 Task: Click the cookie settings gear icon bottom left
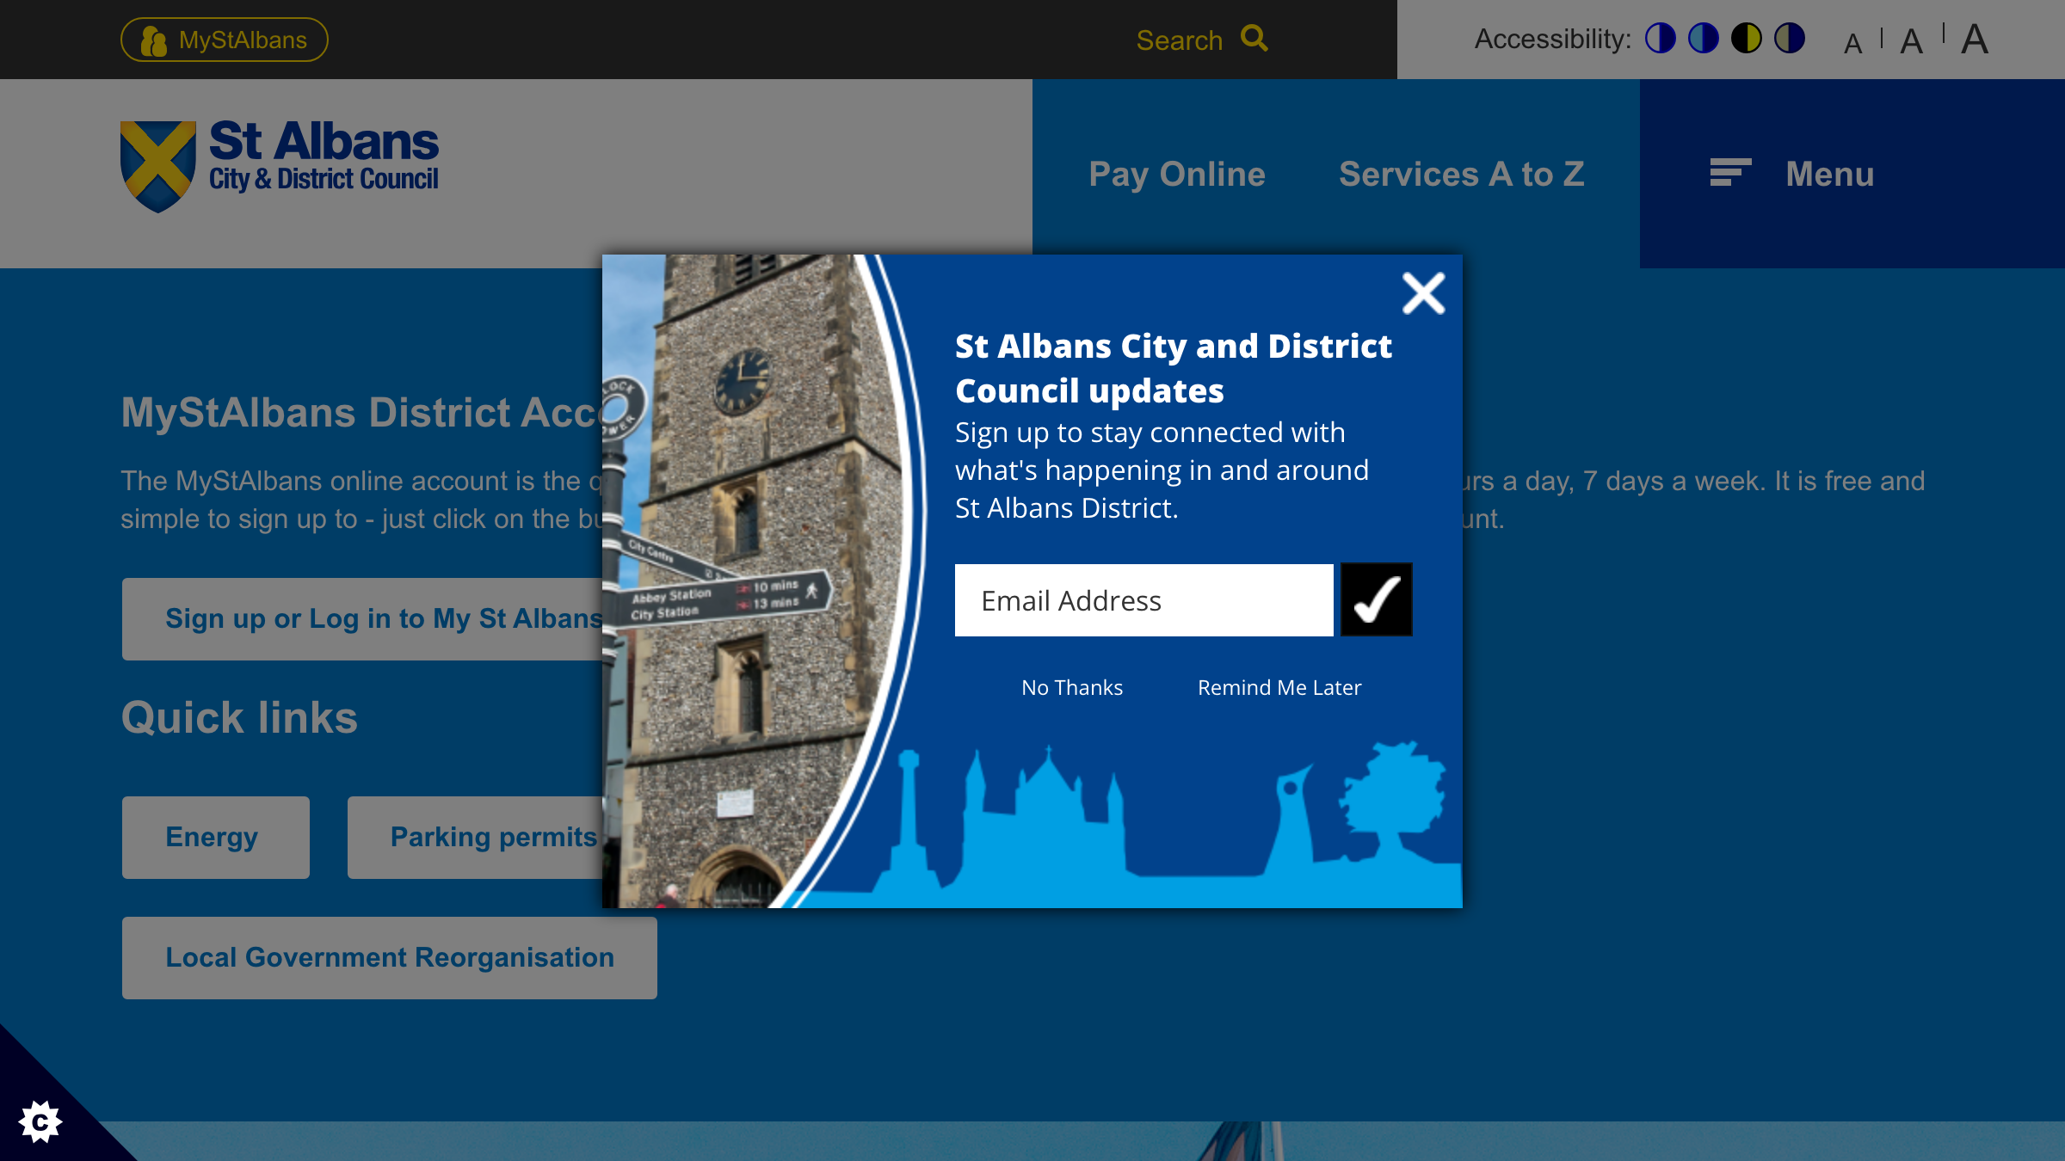pyautogui.click(x=40, y=1121)
